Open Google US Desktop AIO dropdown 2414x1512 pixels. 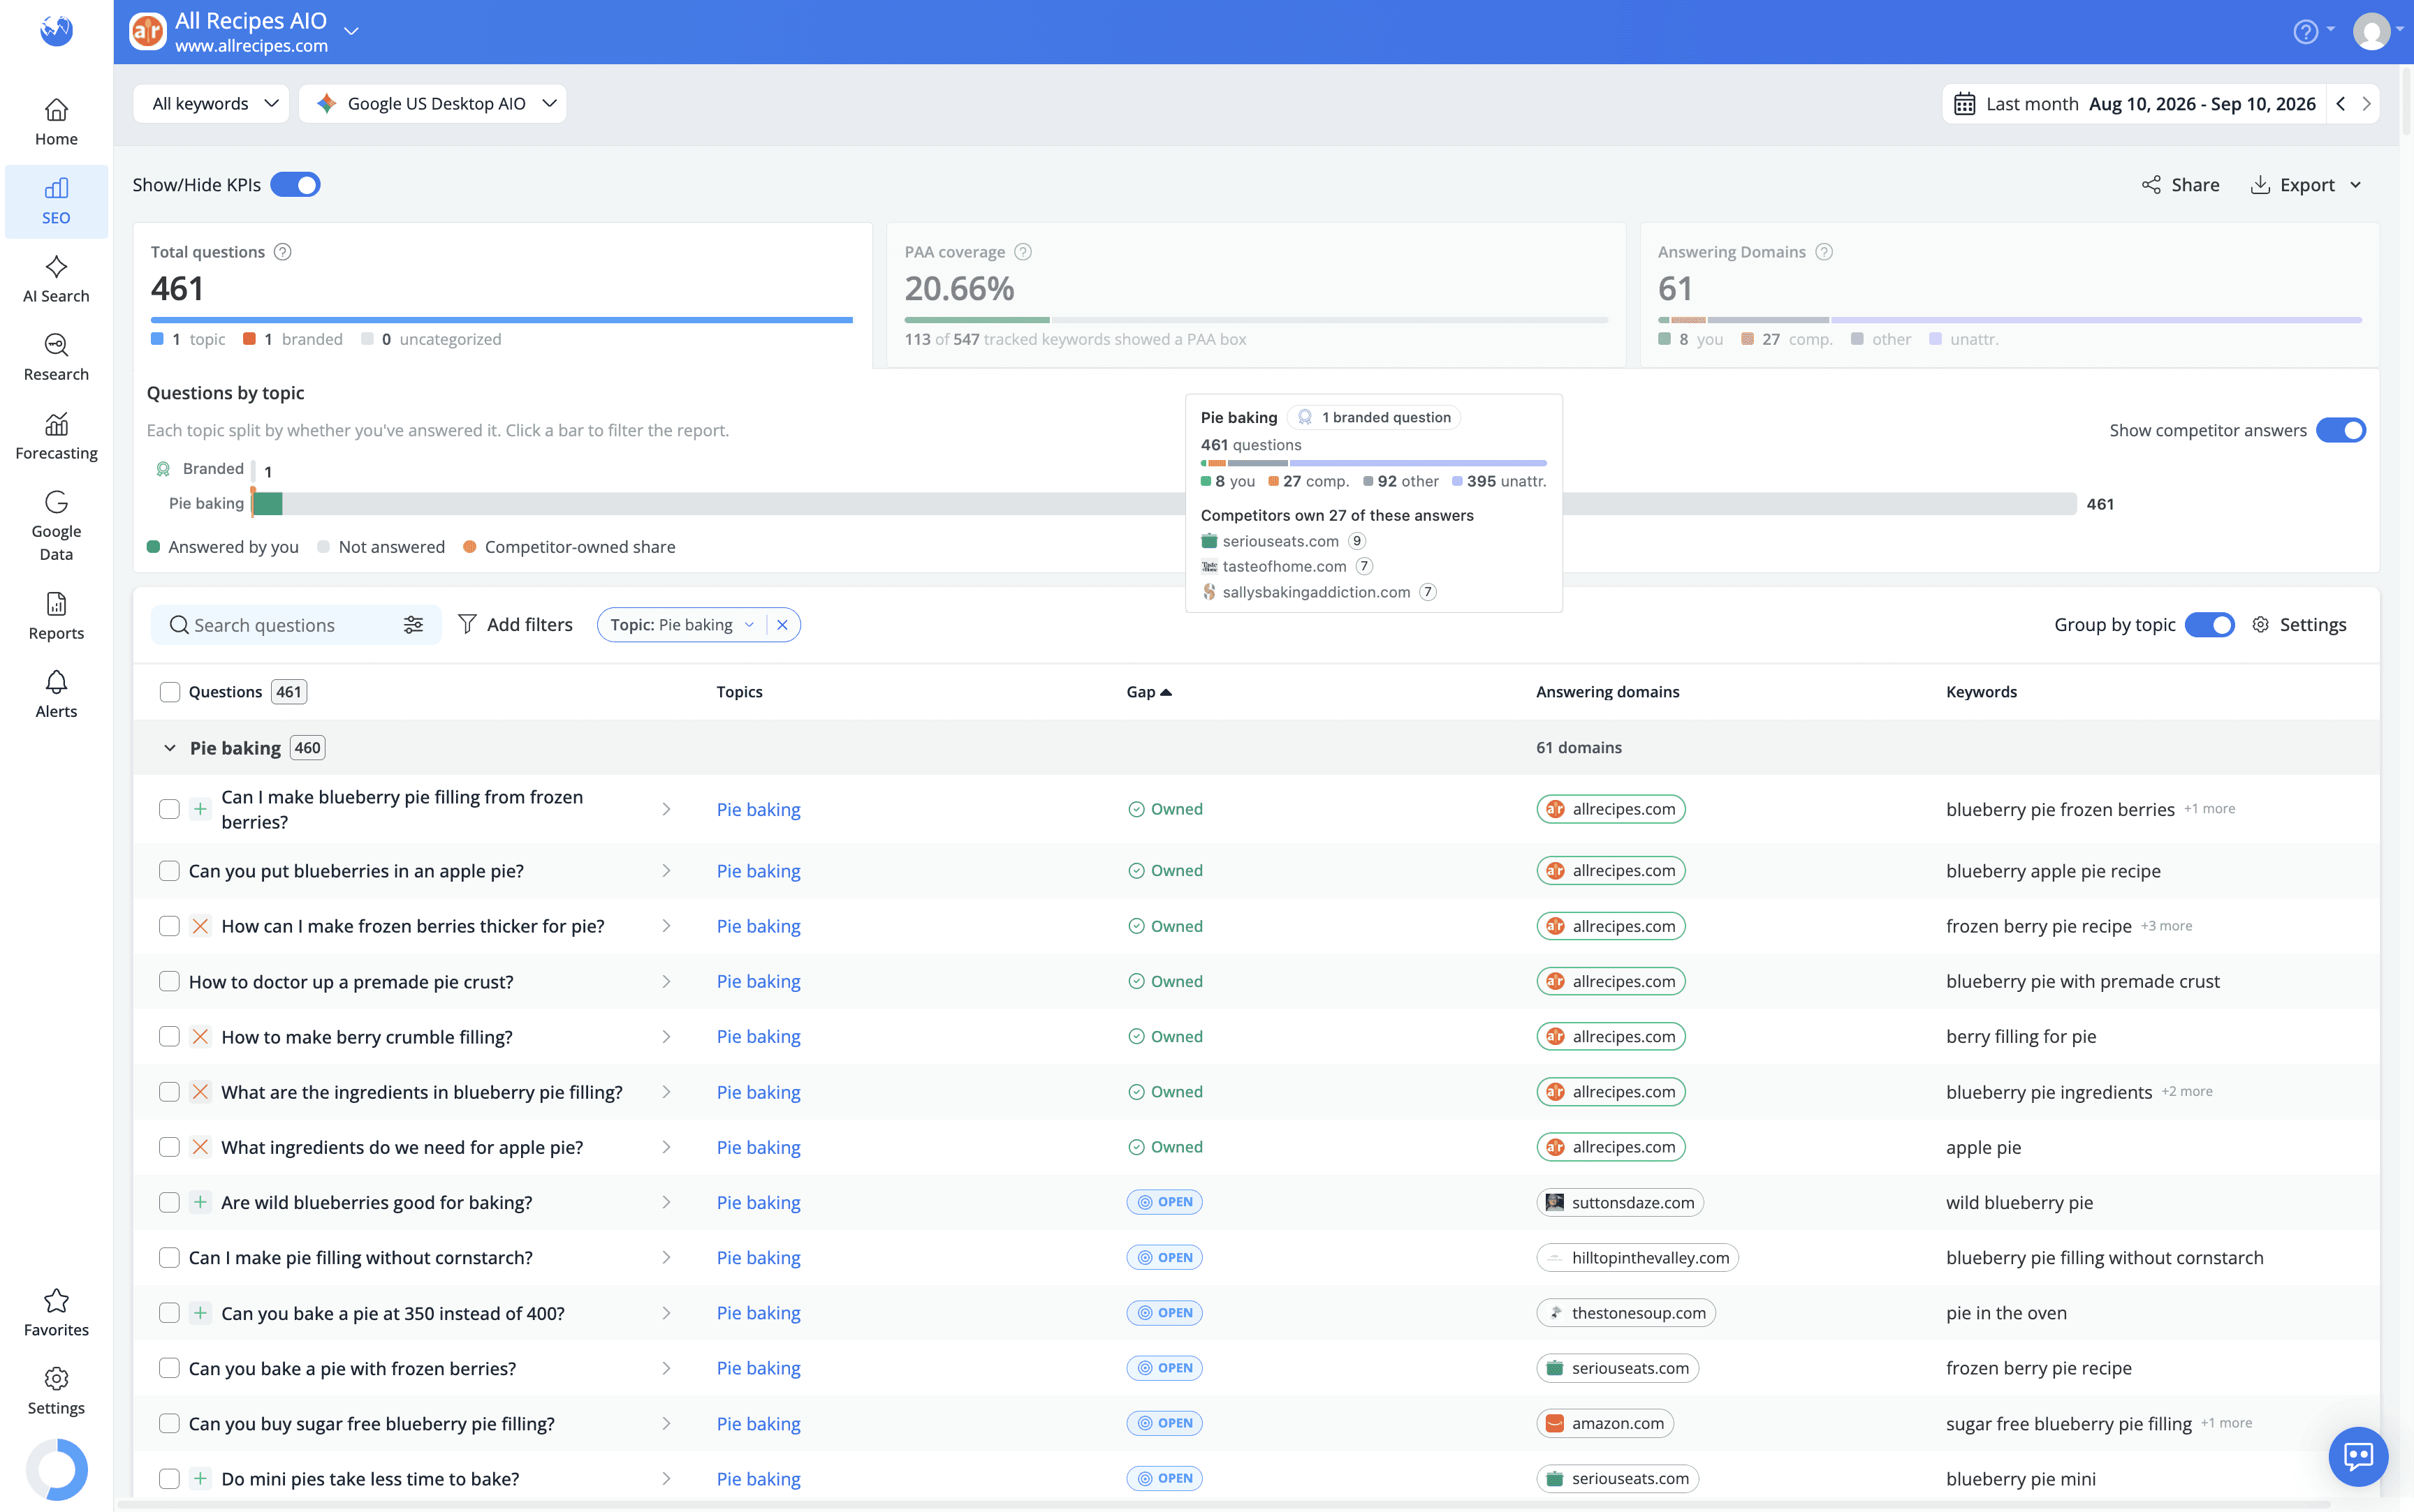coord(432,104)
